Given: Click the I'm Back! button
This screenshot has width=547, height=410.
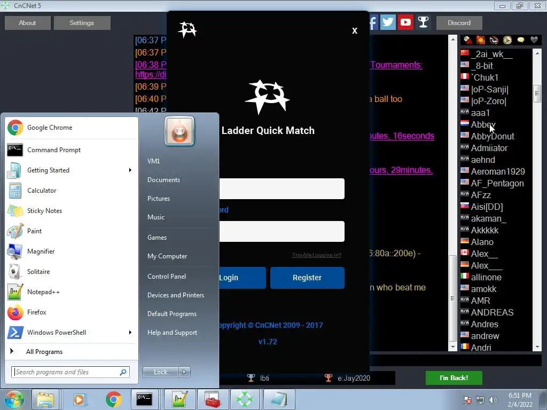Looking at the screenshot, I should pyautogui.click(x=454, y=378).
